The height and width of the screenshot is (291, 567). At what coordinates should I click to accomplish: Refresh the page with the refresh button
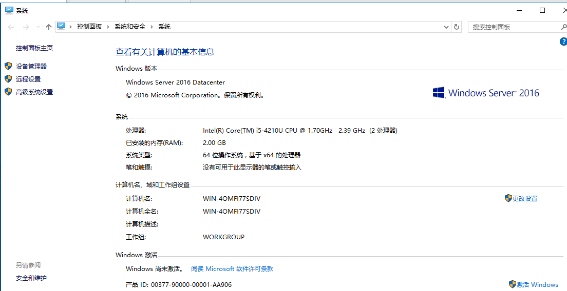click(457, 27)
